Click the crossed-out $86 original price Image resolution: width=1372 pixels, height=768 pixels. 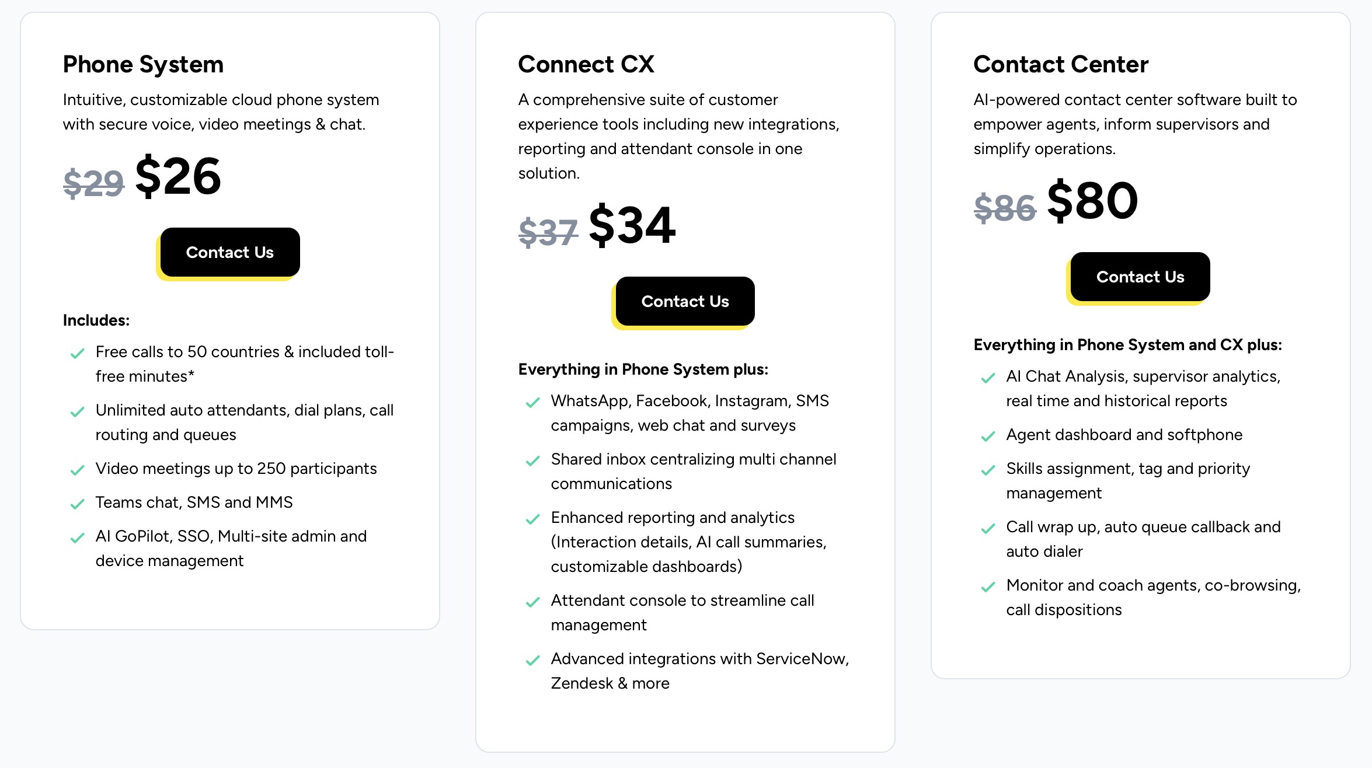pos(1005,208)
